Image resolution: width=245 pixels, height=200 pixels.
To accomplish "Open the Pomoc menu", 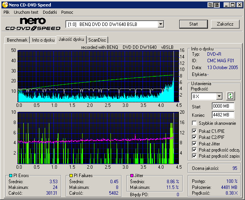I will (x=67, y=12).
